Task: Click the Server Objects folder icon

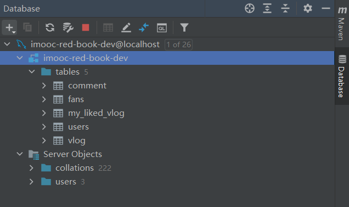Action: coord(34,154)
